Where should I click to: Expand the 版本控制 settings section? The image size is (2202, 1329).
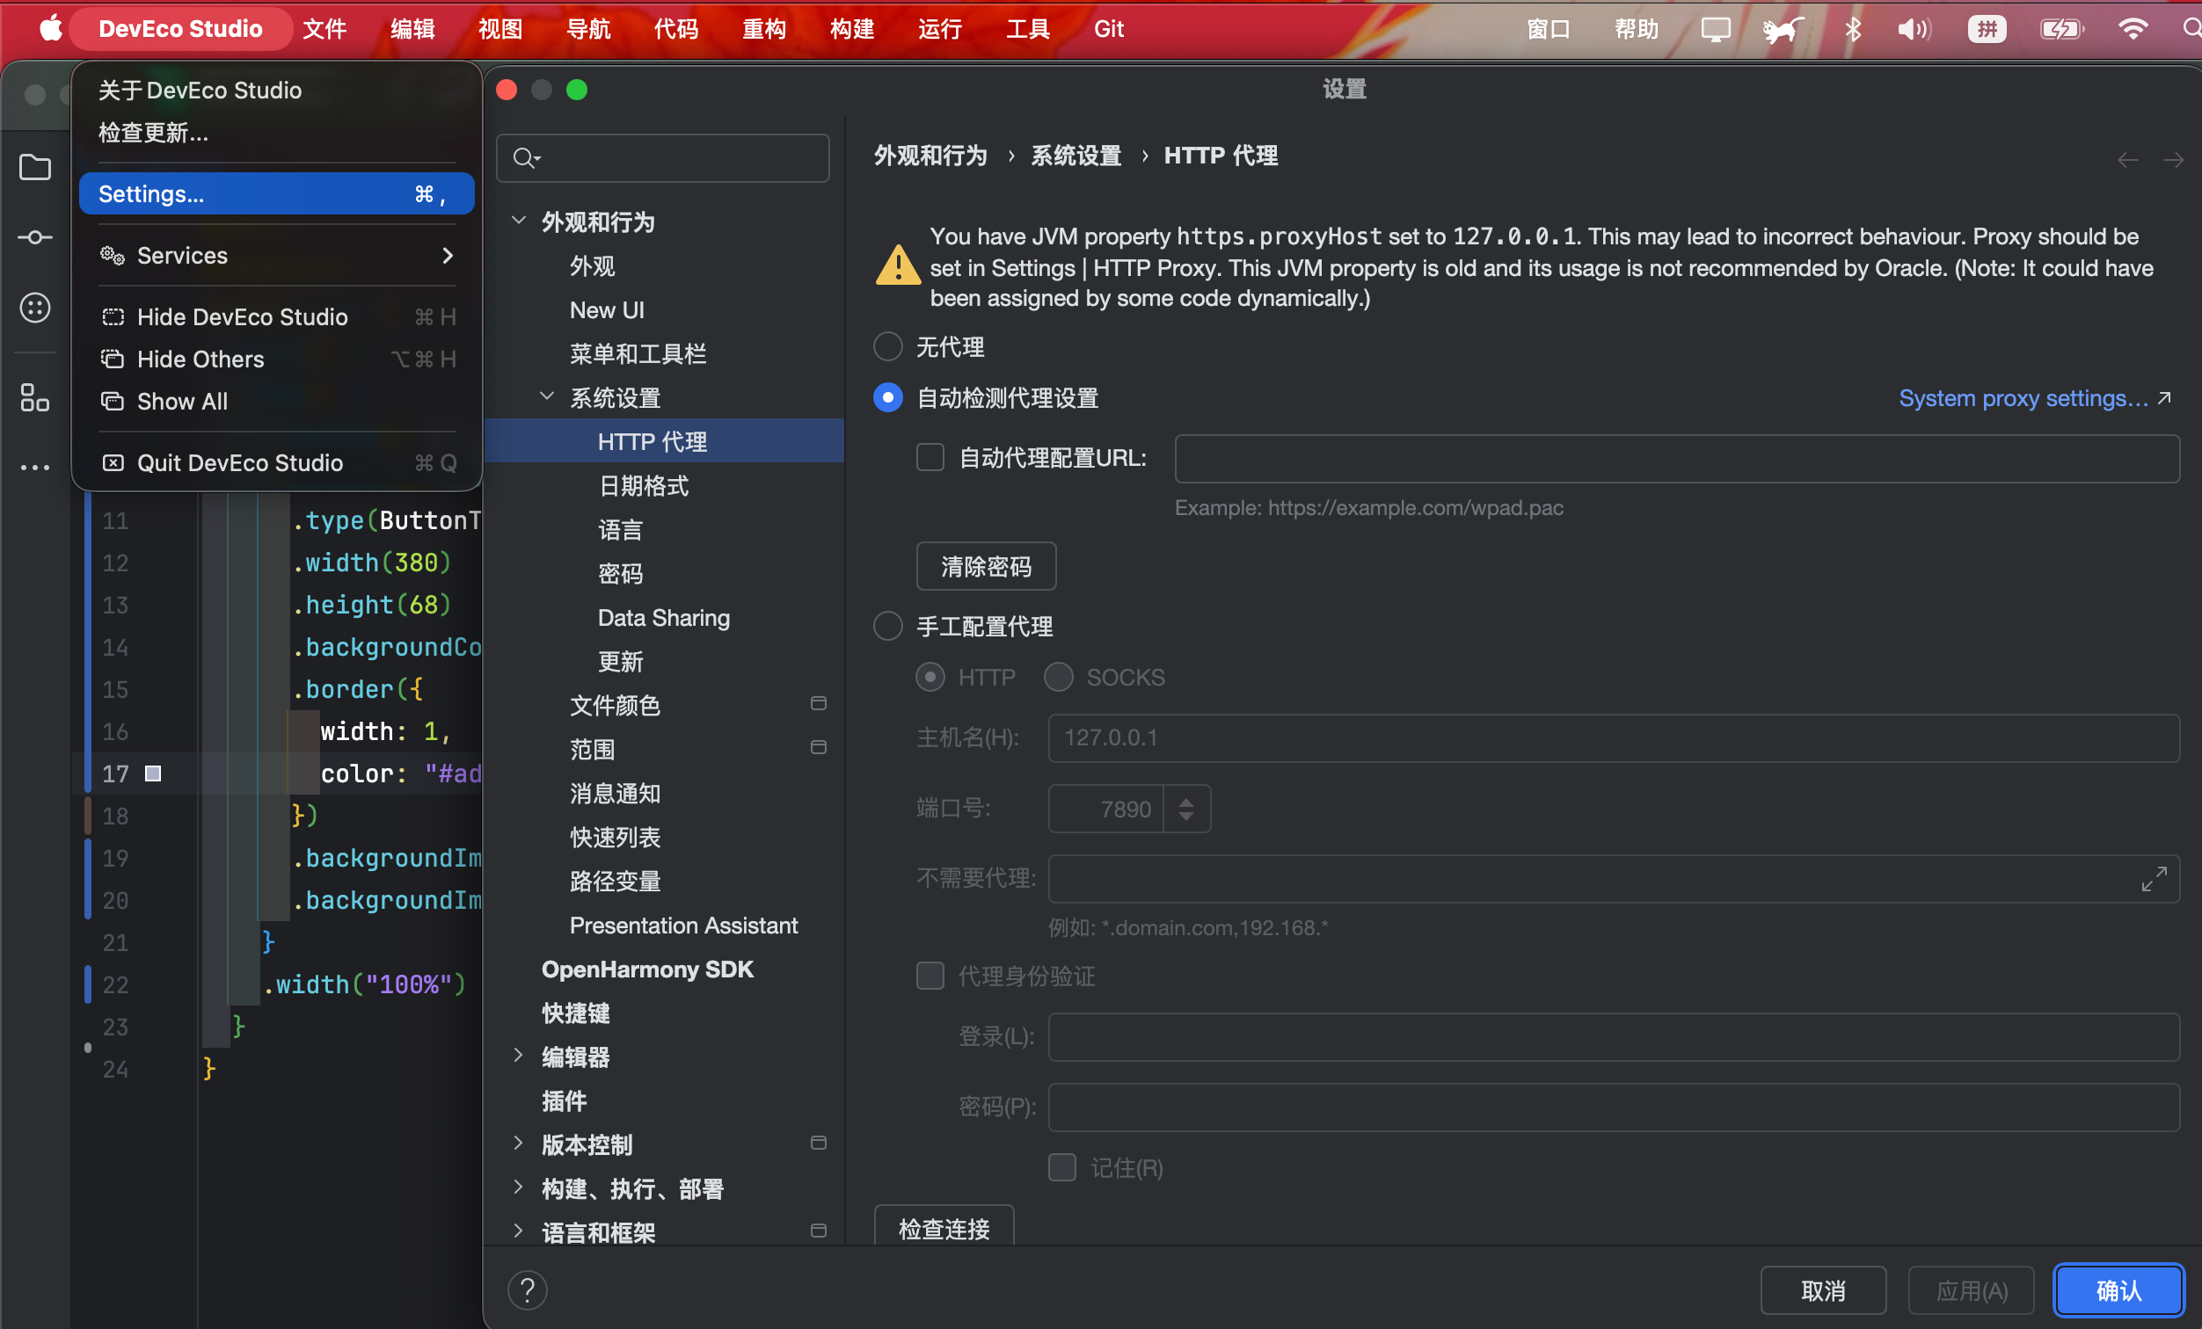[x=518, y=1144]
